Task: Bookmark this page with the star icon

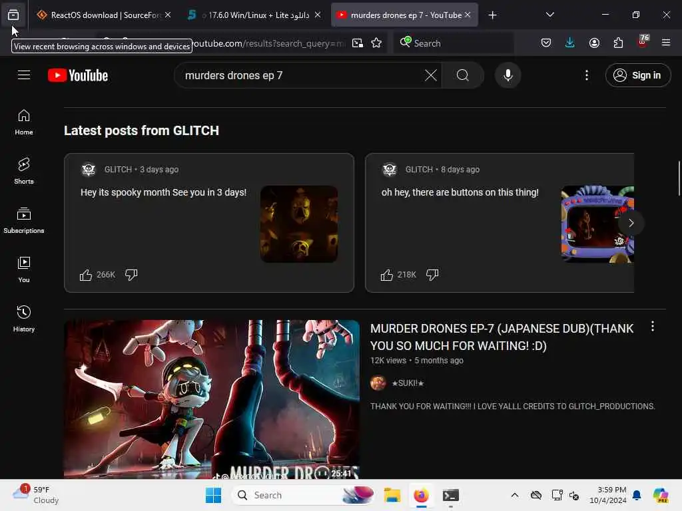Action: coord(376,43)
